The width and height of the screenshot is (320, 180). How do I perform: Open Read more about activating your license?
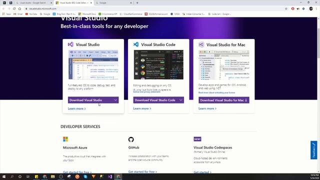tap(216, 92)
